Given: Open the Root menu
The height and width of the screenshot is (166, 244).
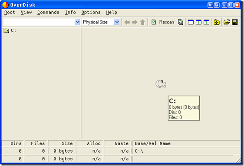Looking at the screenshot, I should [x=10, y=12].
